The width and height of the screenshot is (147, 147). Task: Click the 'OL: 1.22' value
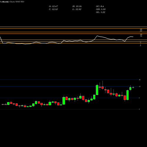101,12
